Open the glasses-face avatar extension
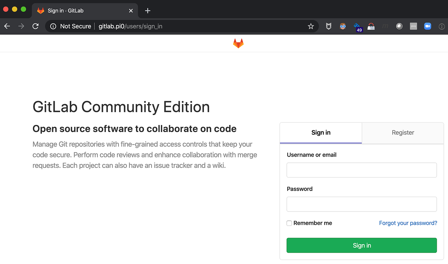448x264 pixels. coord(343,26)
